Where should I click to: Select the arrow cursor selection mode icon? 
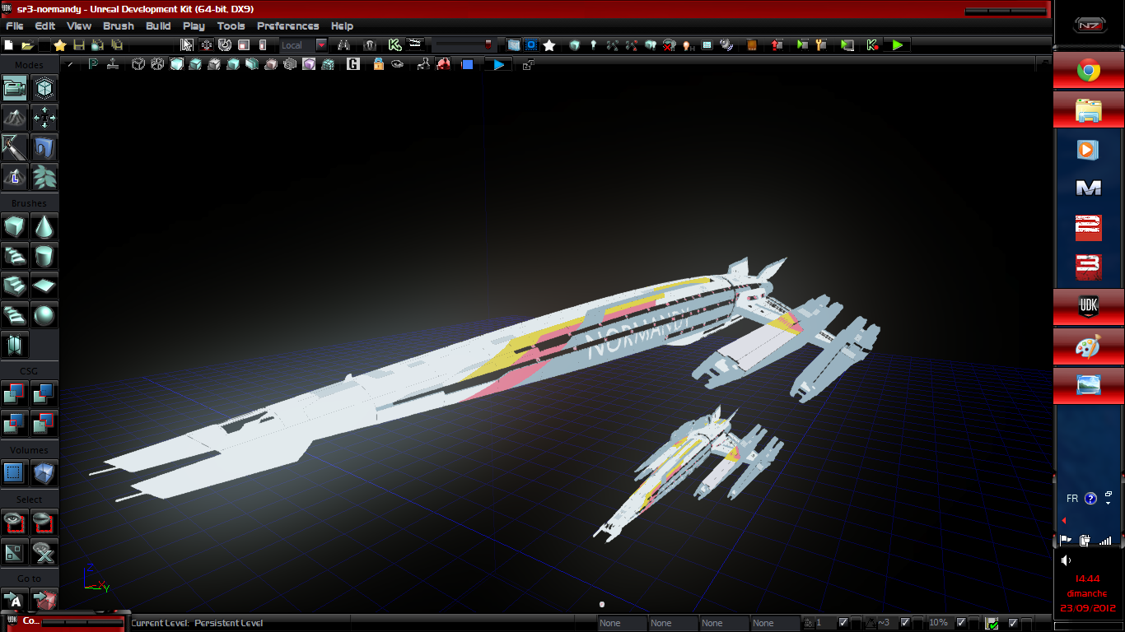tap(187, 45)
